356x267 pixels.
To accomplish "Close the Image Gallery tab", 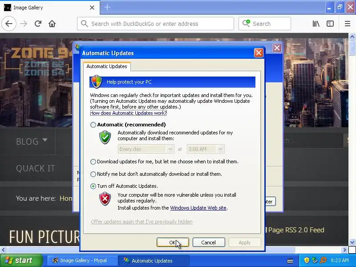I will [x=92, y=8].
